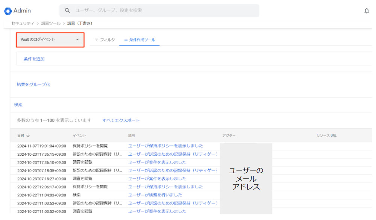This screenshot has height=220, width=376.
Task: Click the イベント column header
Action: pos(79,136)
